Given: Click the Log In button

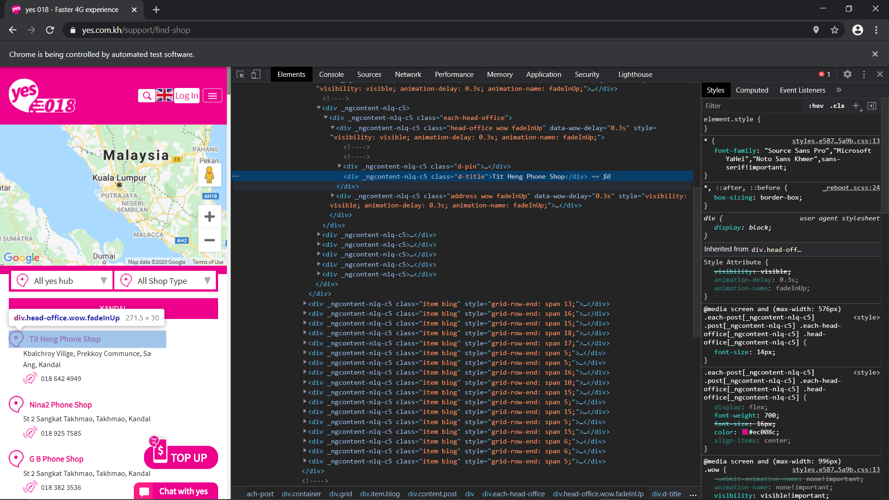Looking at the screenshot, I should [x=186, y=95].
